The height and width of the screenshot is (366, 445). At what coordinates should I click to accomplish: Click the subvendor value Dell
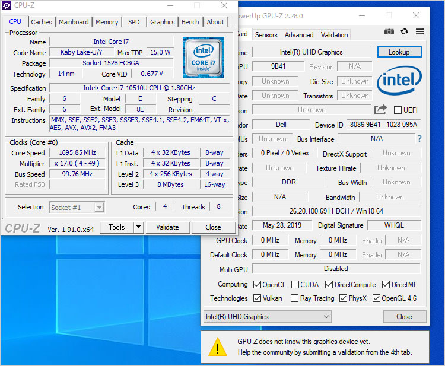click(x=281, y=125)
